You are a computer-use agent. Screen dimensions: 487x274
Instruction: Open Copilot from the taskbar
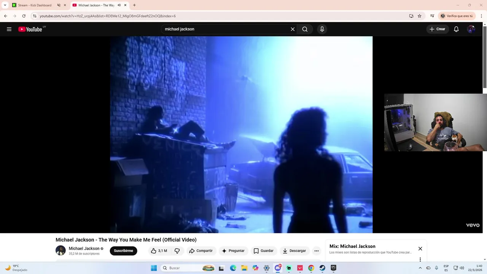click(255, 268)
